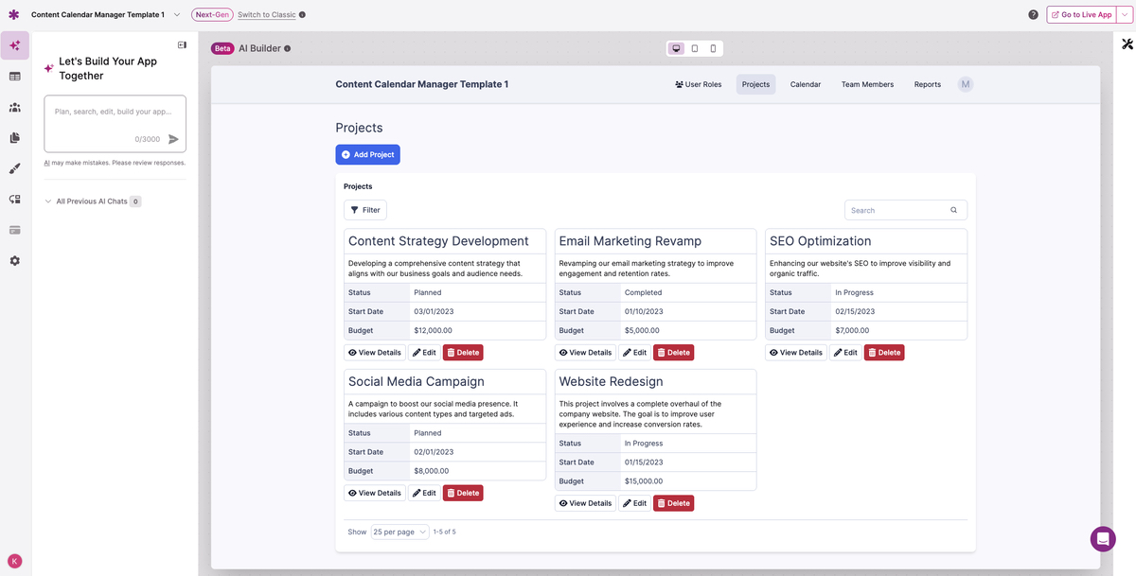Viewport: 1136px width, 576px height.
Task: Click the wrench tools icon at right edge
Action: click(x=1127, y=44)
